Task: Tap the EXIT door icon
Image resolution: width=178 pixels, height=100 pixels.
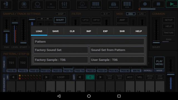Action: pyautogui.click(x=6, y=5)
